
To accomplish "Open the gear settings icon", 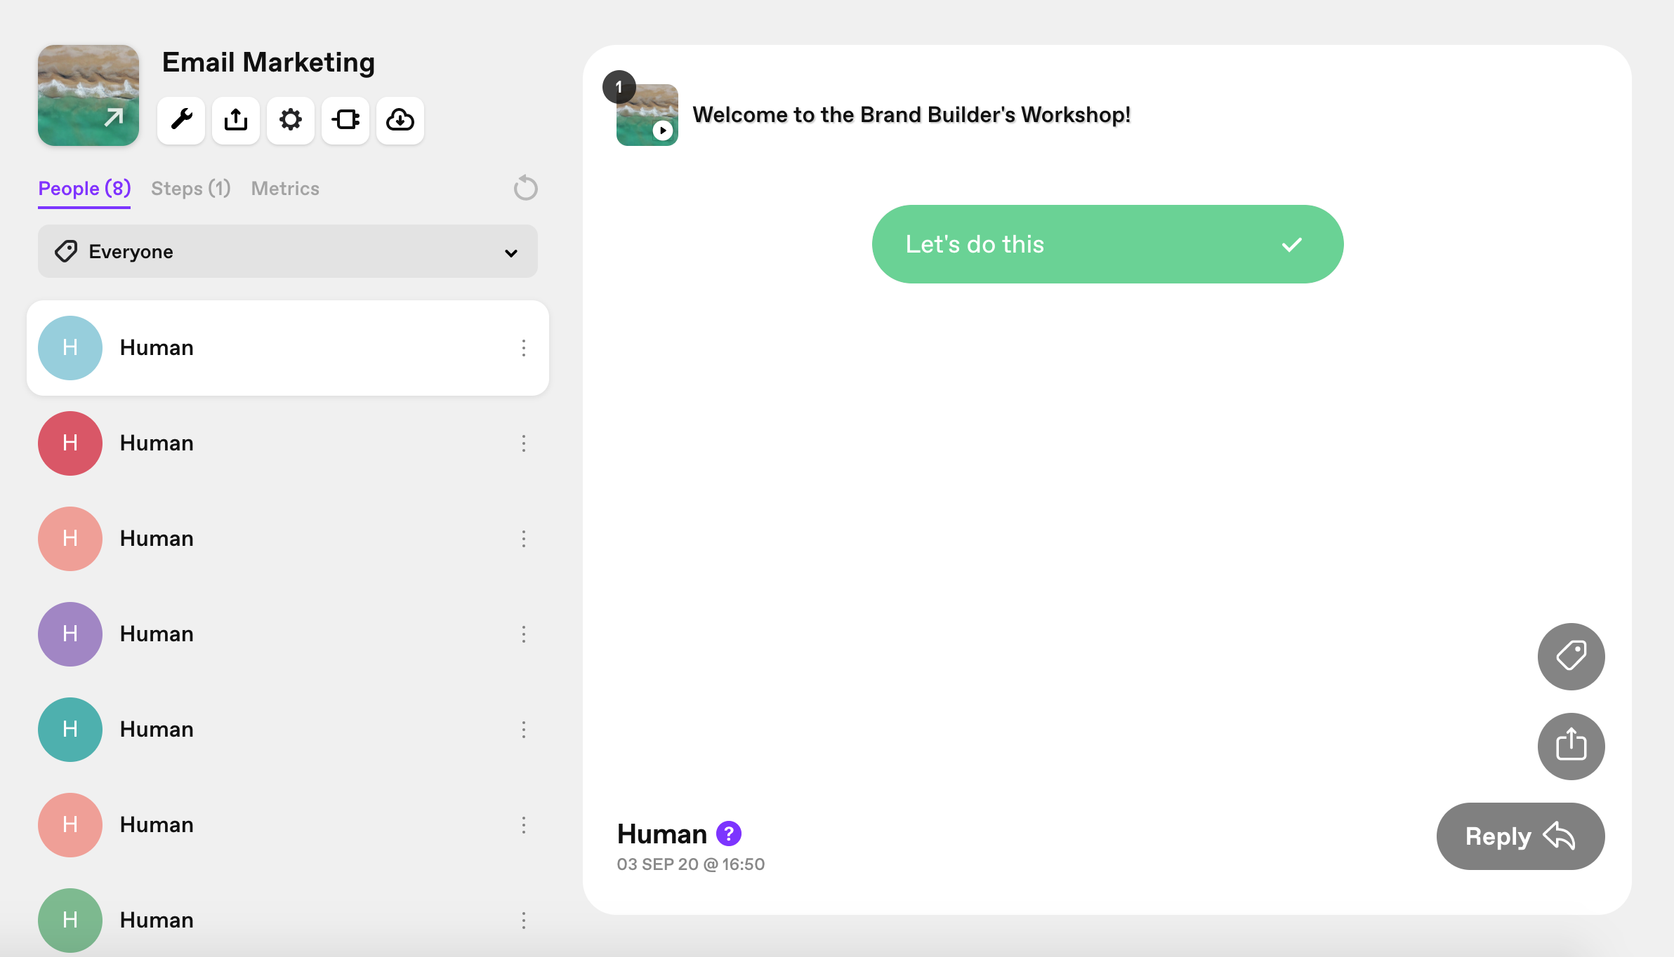I will [291, 120].
